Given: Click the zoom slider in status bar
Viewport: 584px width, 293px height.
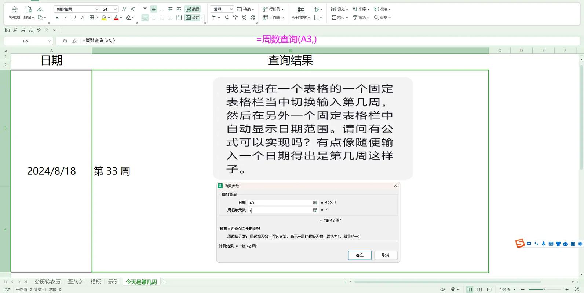Looking at the screenshot, I should pyautogui.click(x=545, y=289).
